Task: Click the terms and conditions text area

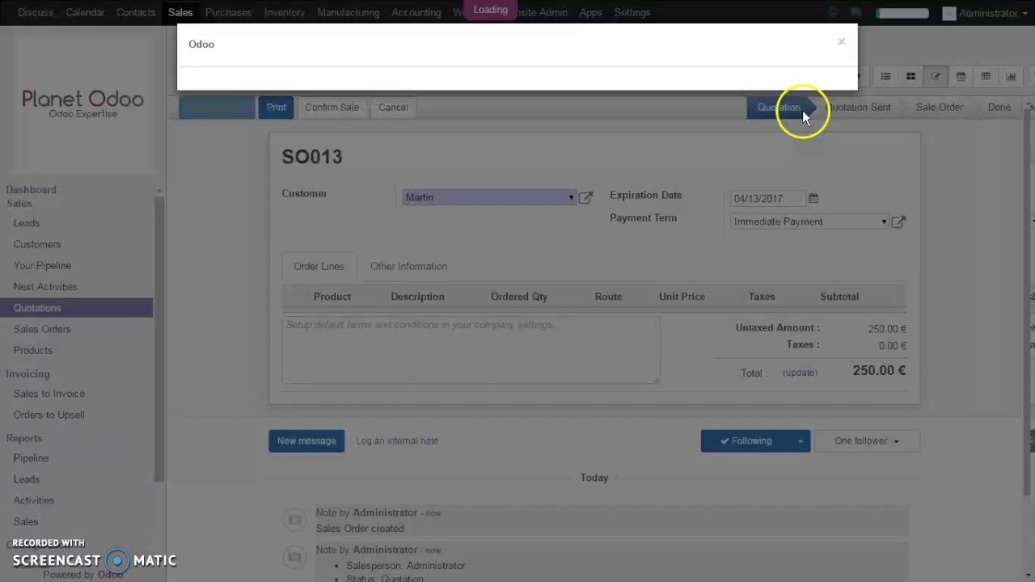Action: 471,349
